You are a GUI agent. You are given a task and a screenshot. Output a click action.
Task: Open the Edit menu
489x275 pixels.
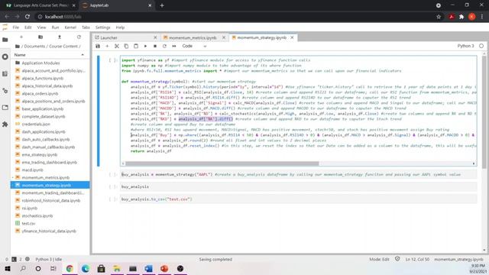[x=28, y=27]
